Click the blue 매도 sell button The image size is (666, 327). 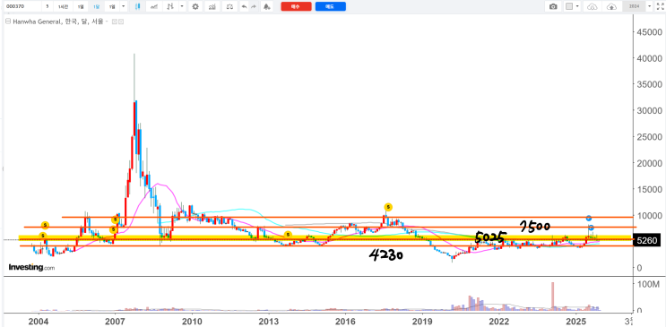tap(331, 6)
